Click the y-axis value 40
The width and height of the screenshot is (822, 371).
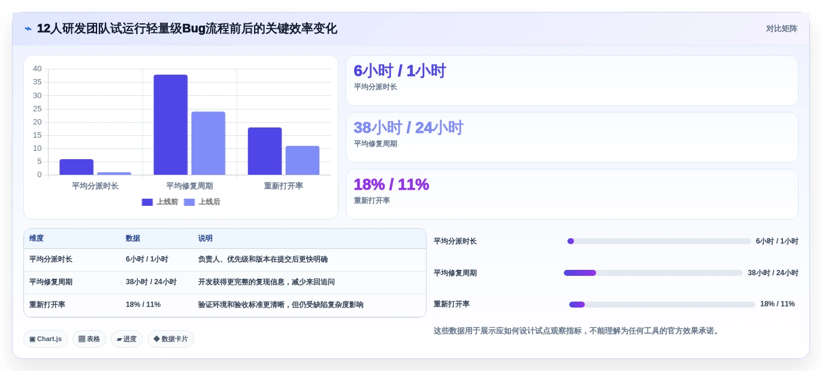(37, 69)
